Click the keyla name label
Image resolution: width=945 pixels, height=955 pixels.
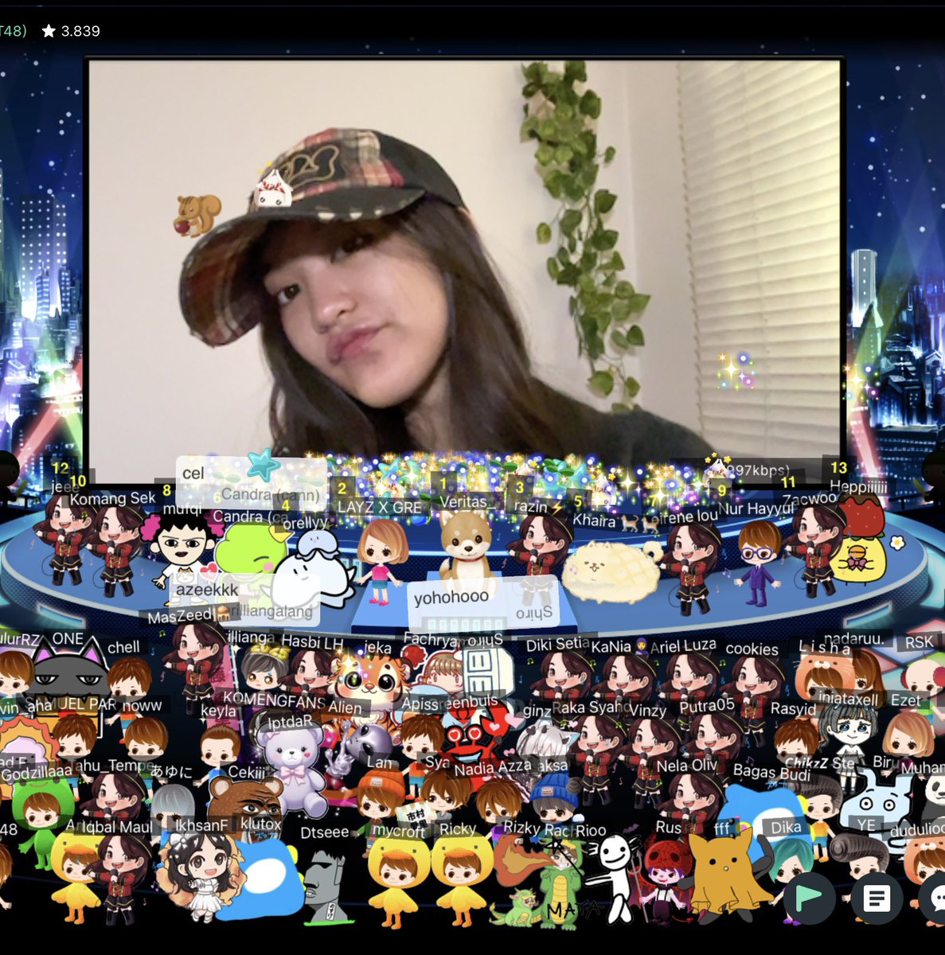point(218,711)
